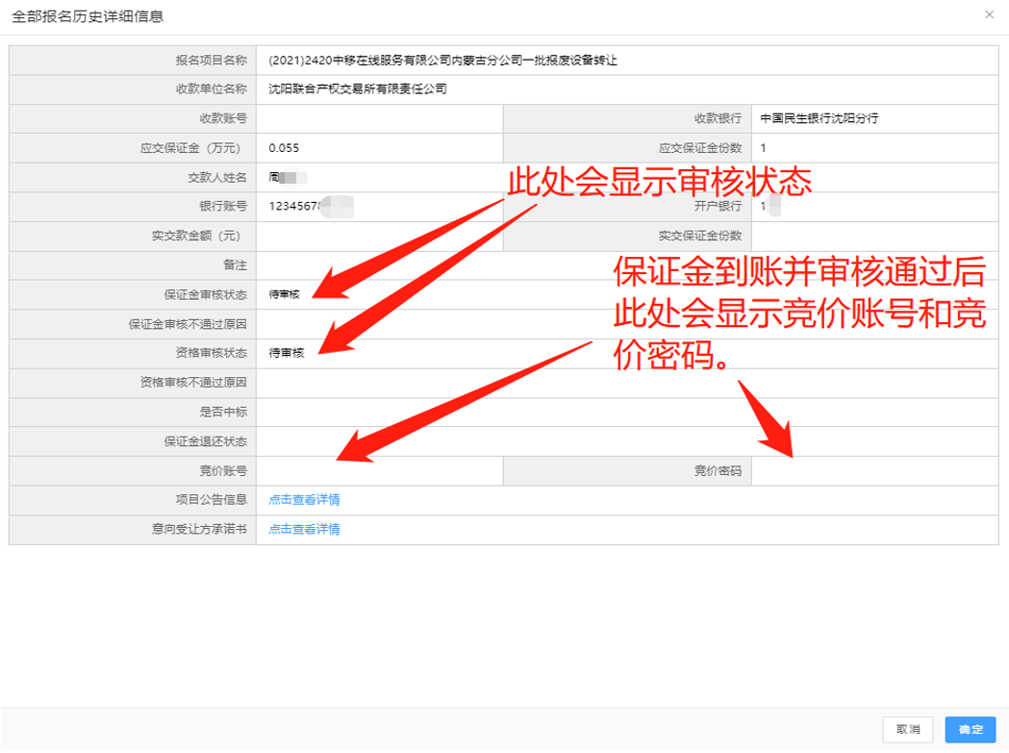Click the empty 备注 remarks cell
This screenshot has height=753, width=1009.
625,265
